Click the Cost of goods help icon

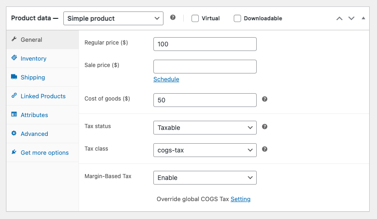264,99
